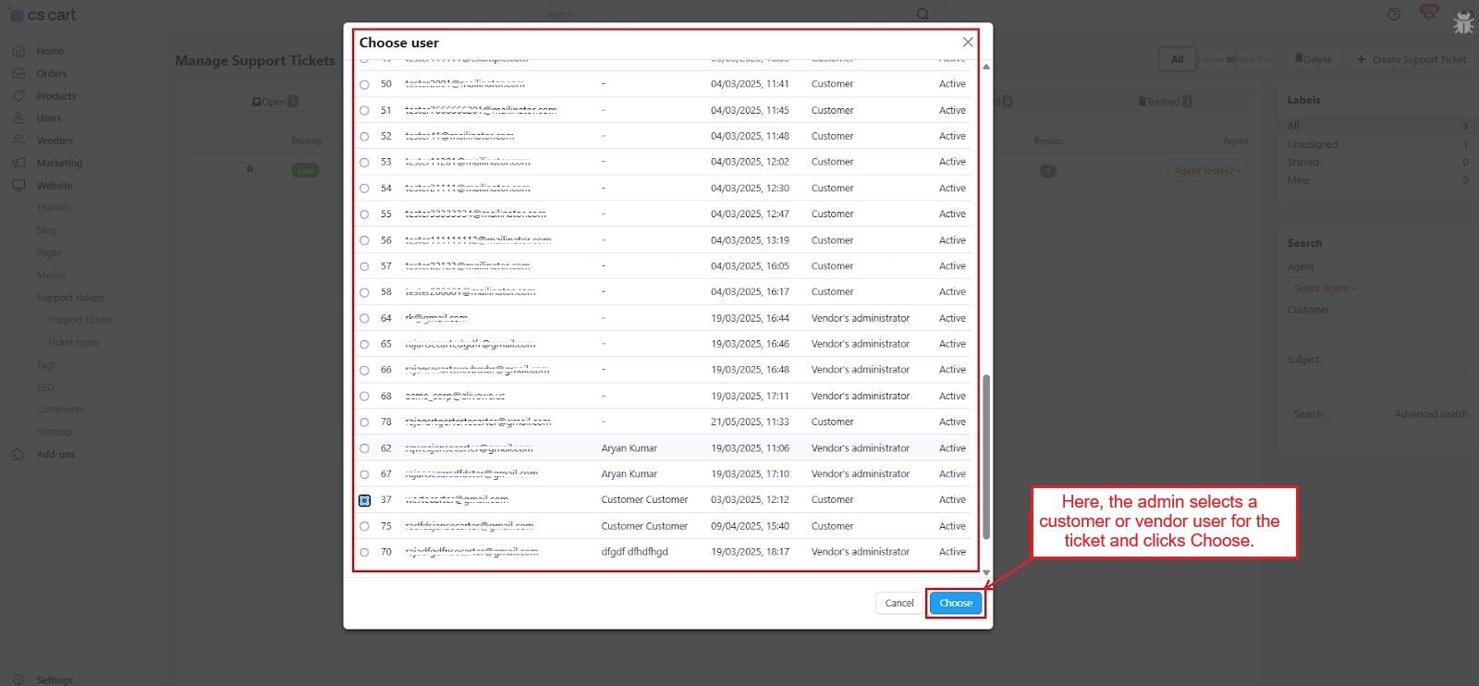Click the Marketing megaphone icon
The height and width of the screenshot is (686, 1479).
click(18, 163)
